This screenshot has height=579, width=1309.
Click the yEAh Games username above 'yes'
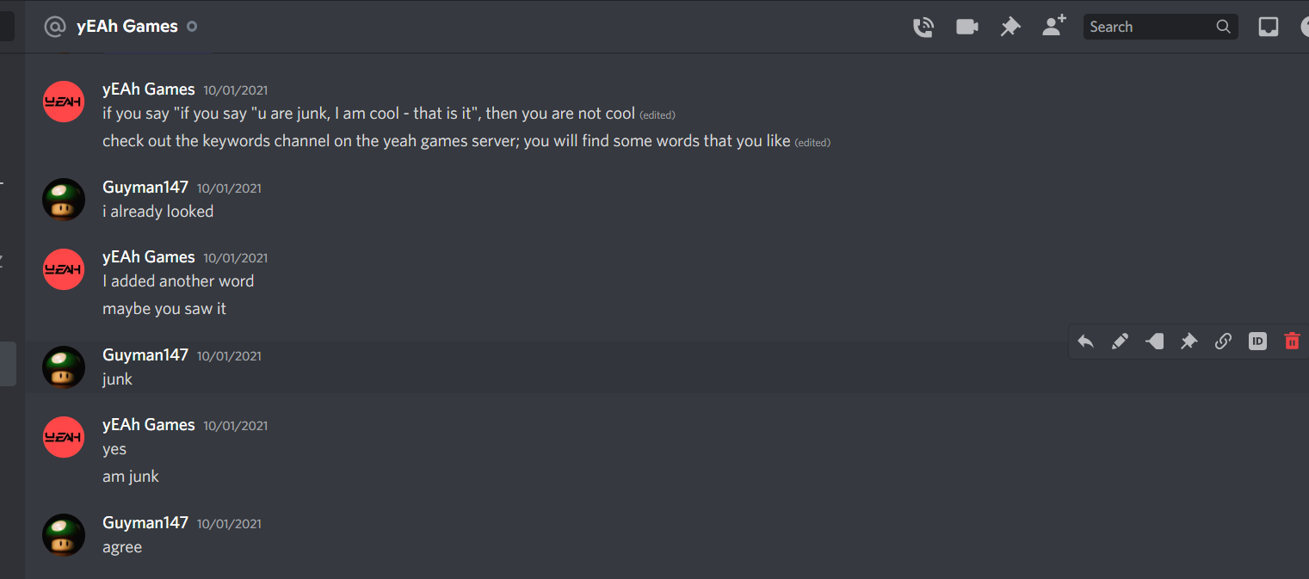(148, 425)
